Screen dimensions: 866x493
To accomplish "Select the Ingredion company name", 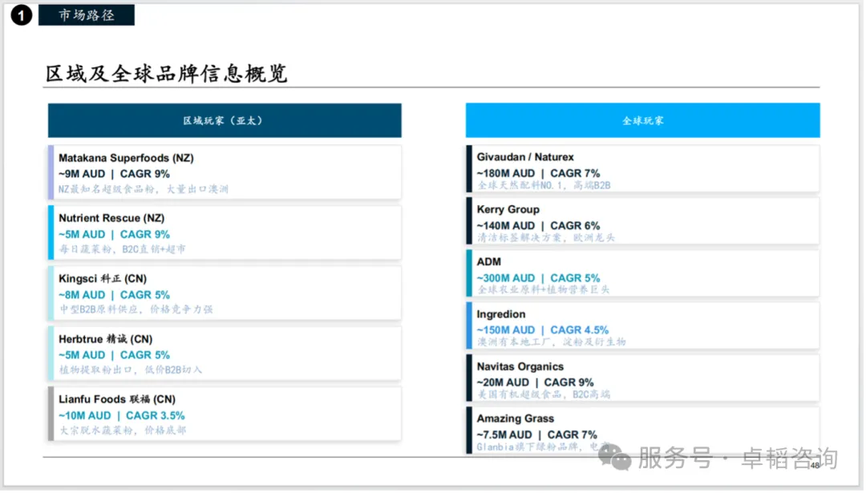I will (x=501, y=314).
